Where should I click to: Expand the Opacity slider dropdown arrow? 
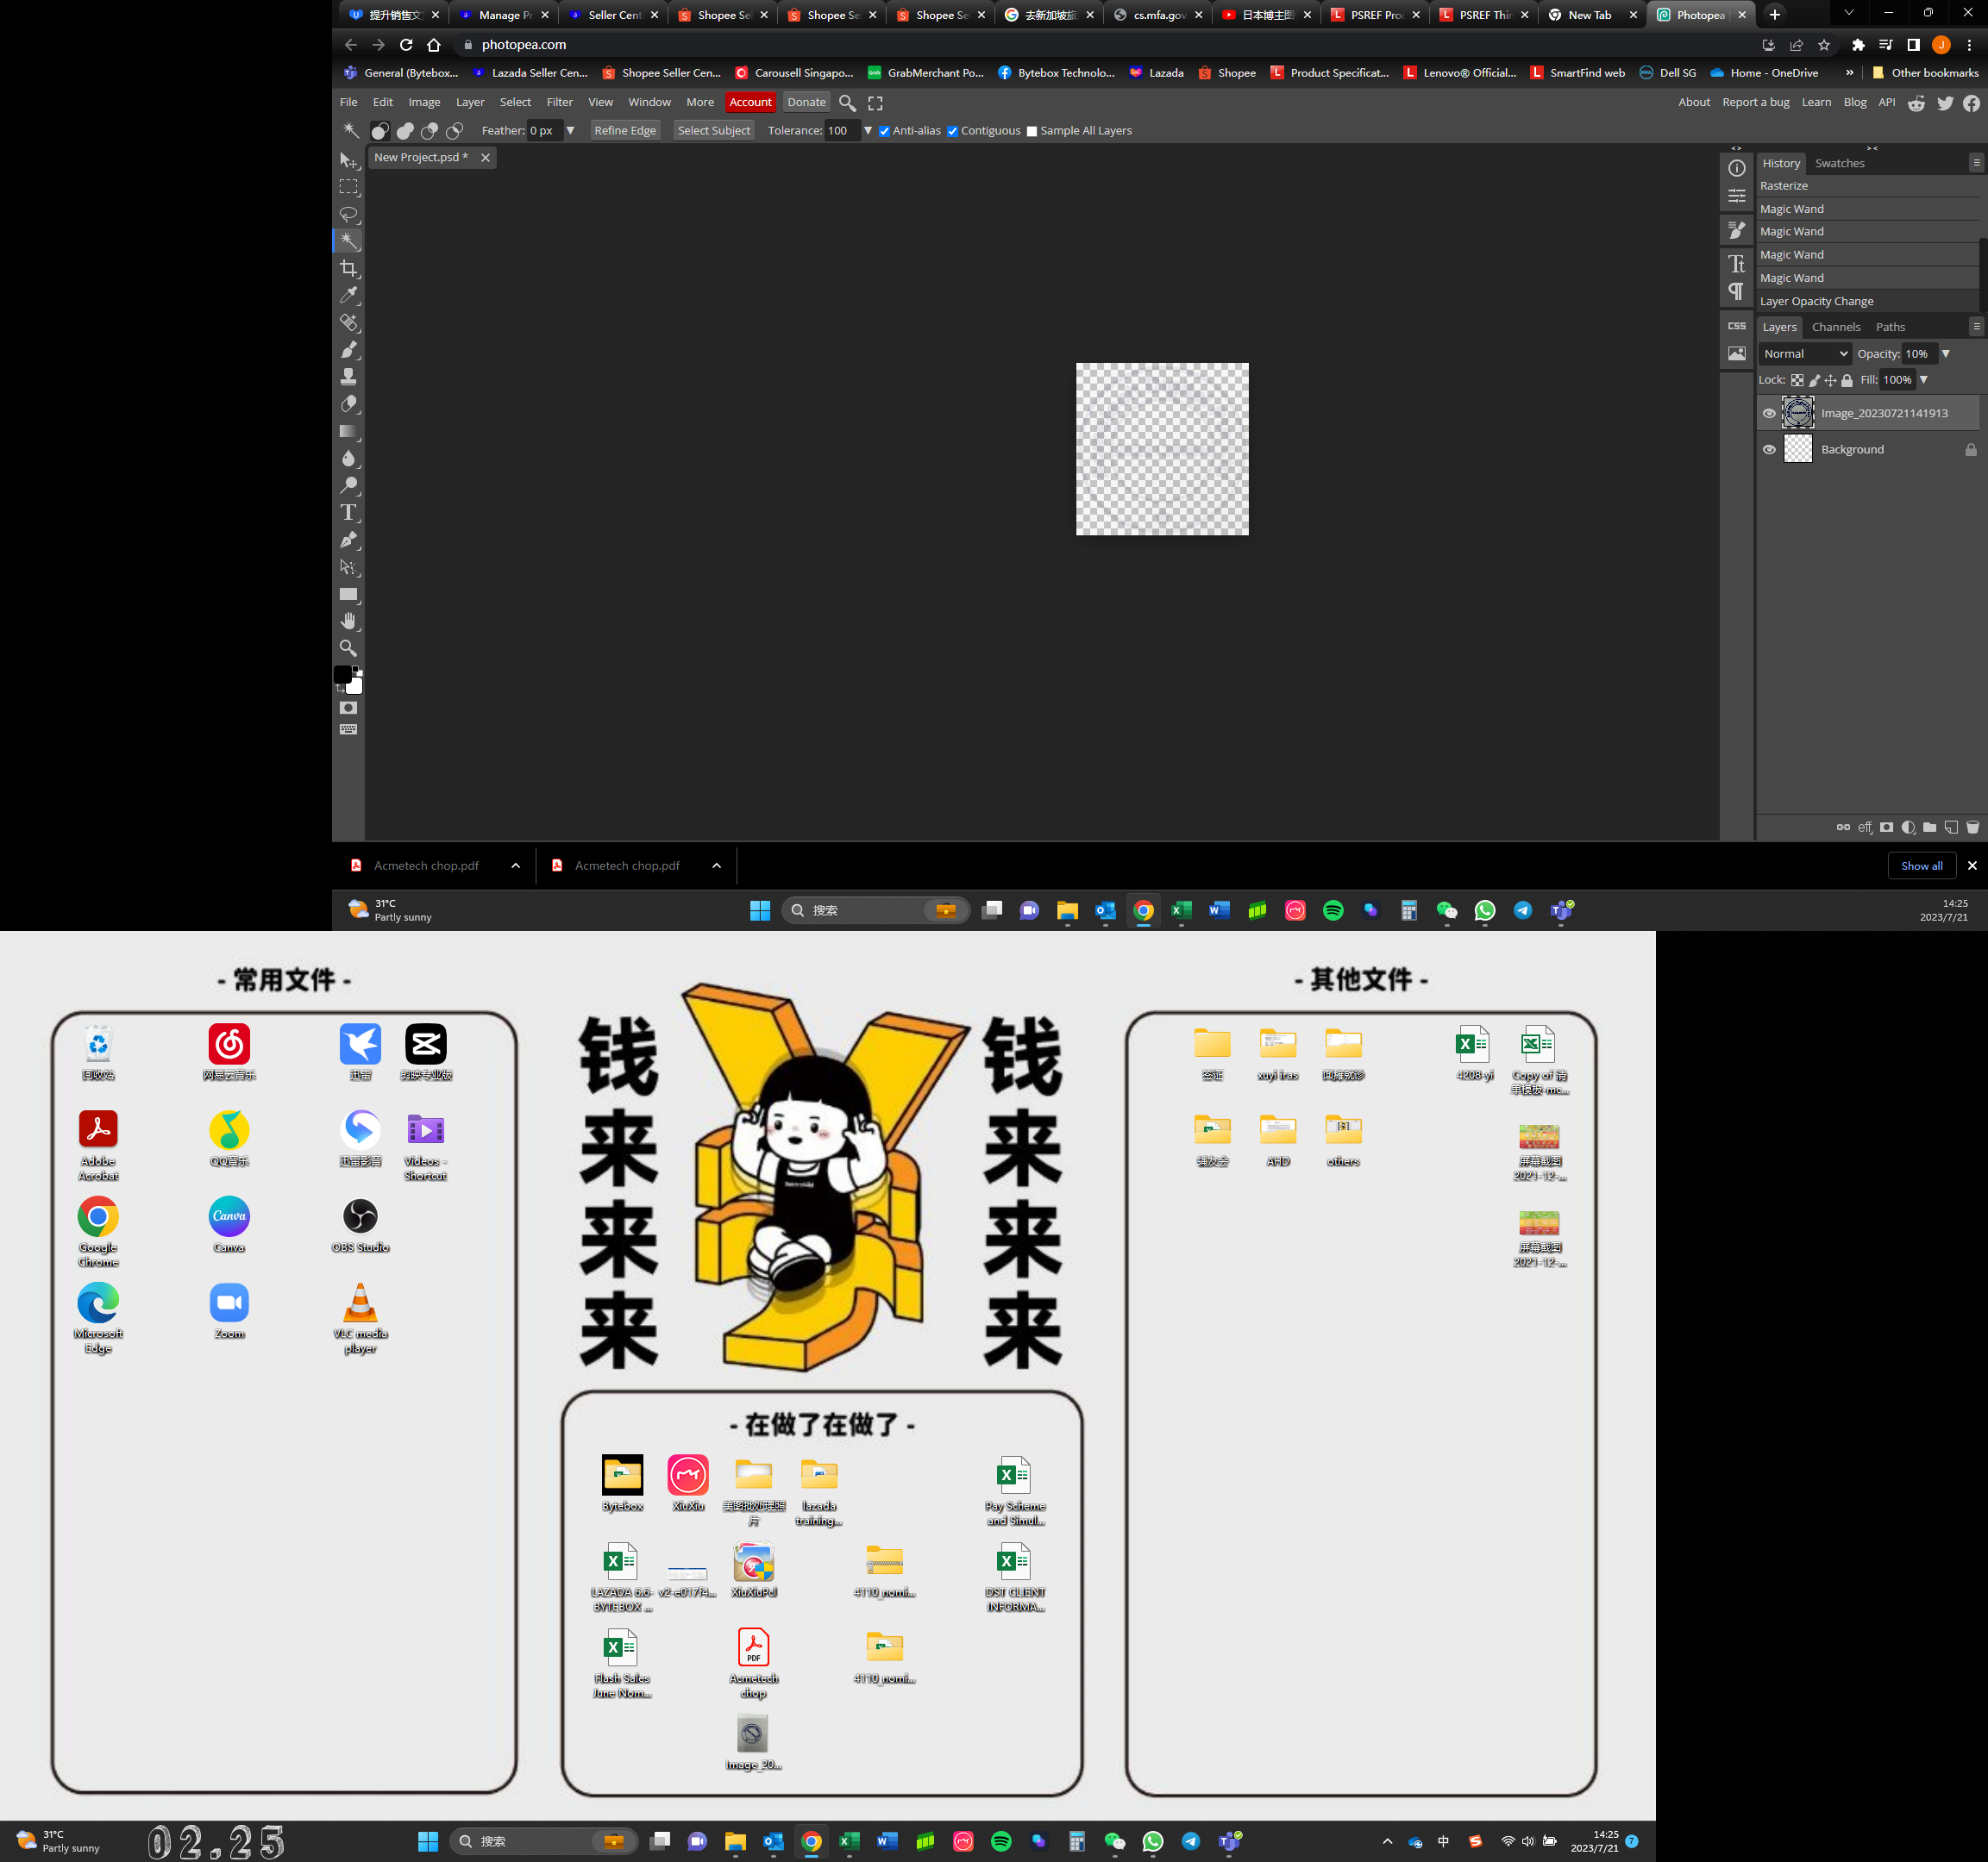1946,353
